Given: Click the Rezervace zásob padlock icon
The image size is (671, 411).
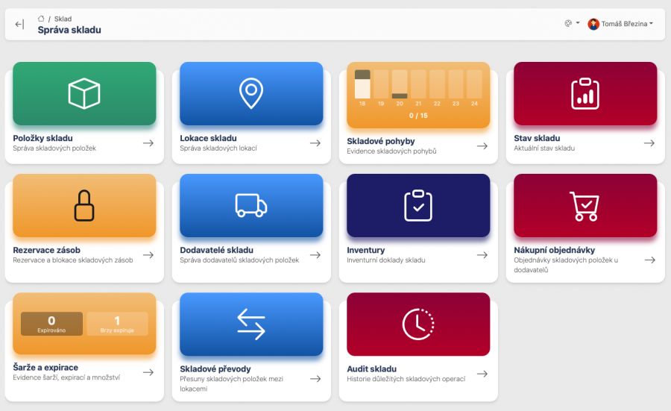Looking at the screenshot, I should pos(84,206).
